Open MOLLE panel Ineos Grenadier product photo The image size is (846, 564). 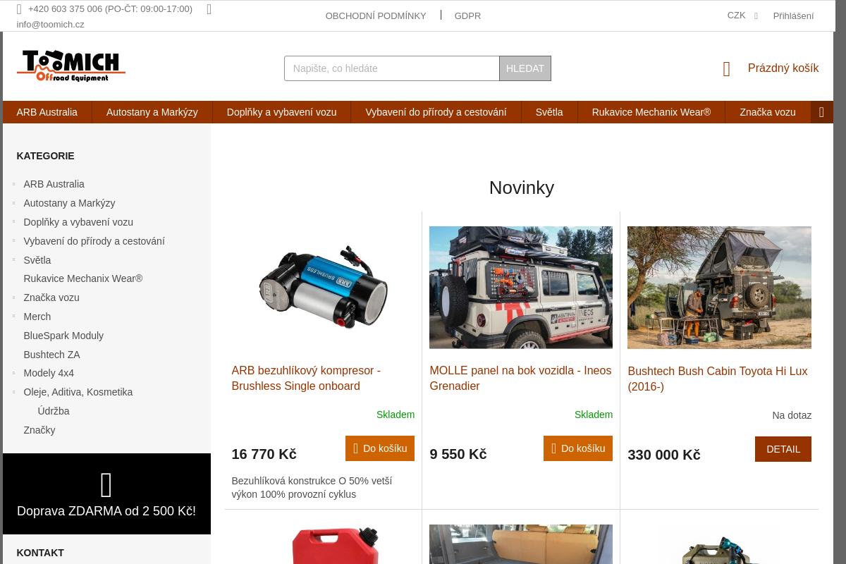click(521, 288)
